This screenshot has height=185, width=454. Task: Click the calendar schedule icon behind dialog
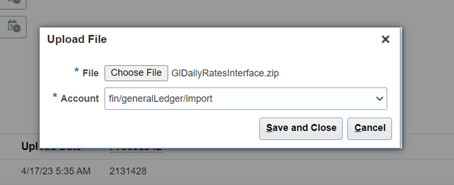click(13, 26)
